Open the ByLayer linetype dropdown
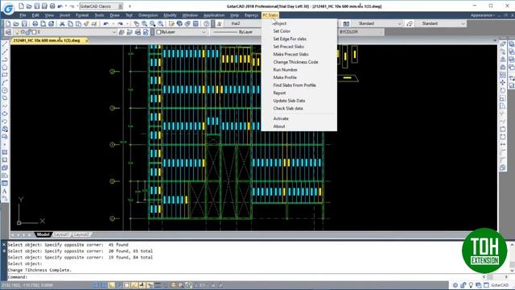Screen dimensions: 515x290 237,32
